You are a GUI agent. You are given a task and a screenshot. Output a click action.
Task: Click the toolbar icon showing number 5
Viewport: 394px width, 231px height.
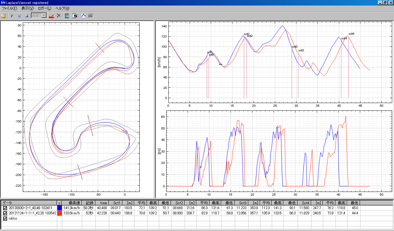(x=74, y=15)
